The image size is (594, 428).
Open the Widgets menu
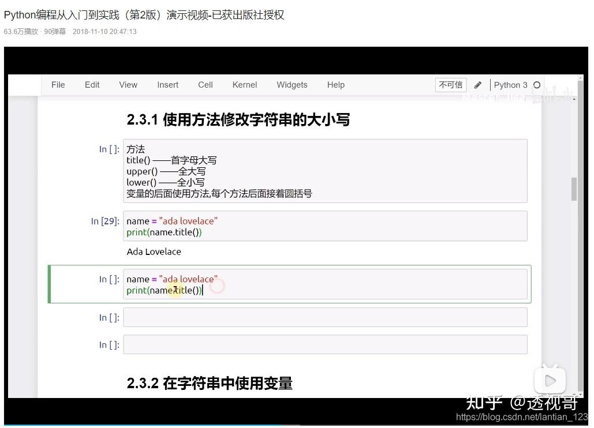(x=292, y=84)
